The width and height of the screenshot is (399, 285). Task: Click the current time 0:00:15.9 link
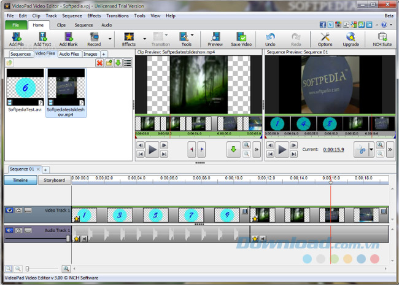click(x=333, y=149)
